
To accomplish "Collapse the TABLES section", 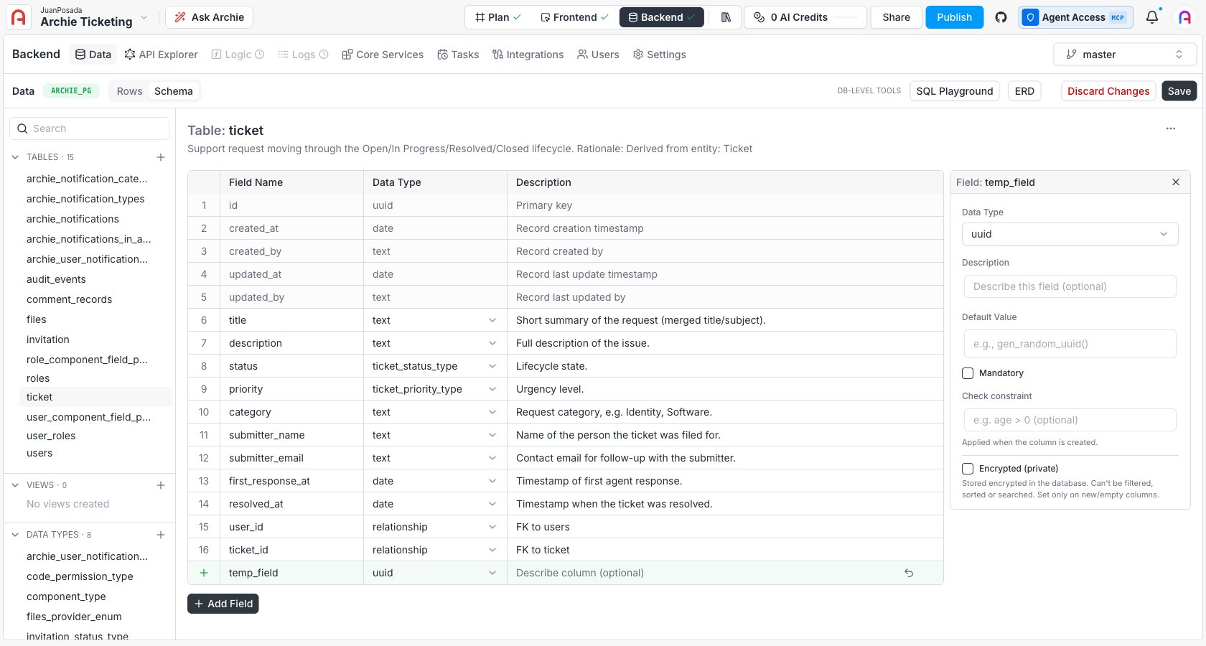I will pos(15,157).
